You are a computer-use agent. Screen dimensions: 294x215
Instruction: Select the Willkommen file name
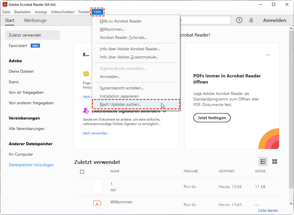(121, 202)
